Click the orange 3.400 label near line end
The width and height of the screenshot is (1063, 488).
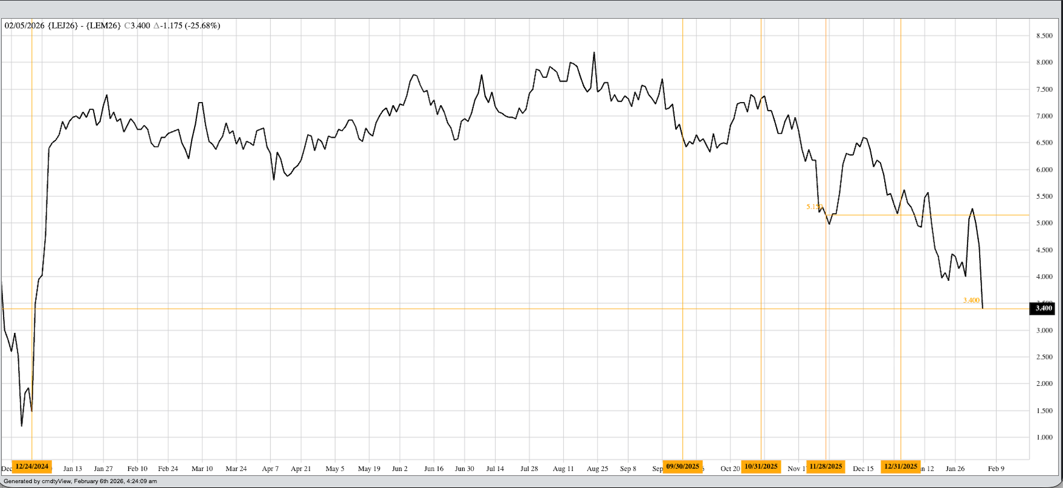tap(971, 300)
